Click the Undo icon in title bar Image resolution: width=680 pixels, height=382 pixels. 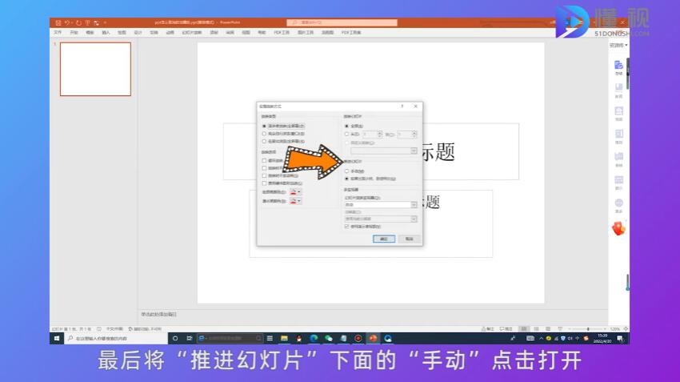pos(66,22)
